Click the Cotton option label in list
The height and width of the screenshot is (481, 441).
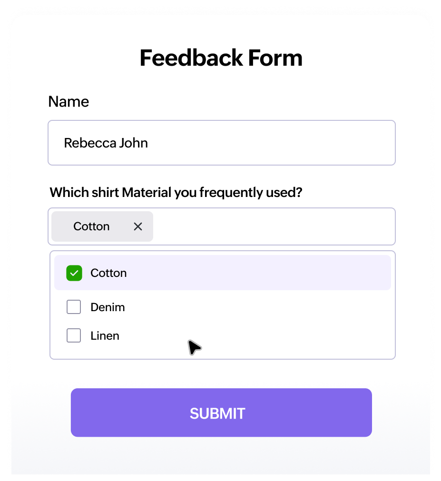pos(108,273)
